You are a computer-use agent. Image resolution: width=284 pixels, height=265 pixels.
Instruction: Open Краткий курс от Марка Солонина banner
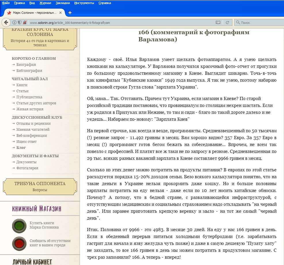(40, 39)
